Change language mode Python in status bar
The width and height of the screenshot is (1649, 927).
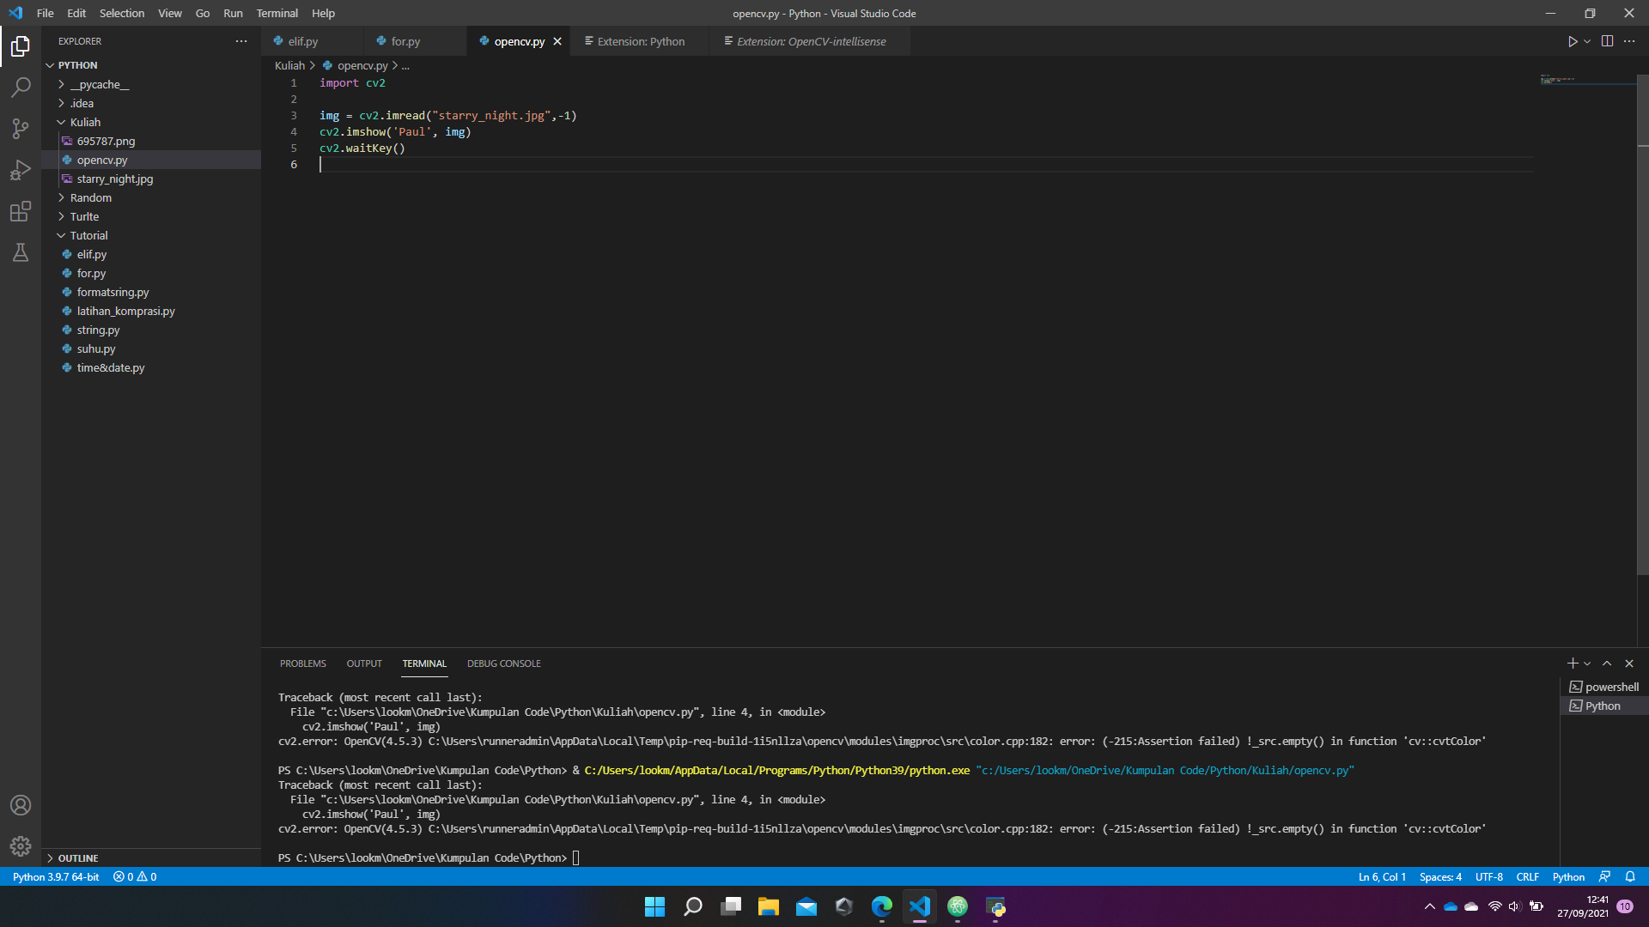point(1568,876)
